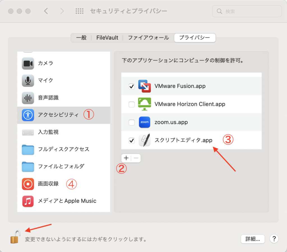287x252 pixels.
Task: Select the Camera icon in sidebar
Action: coord(28,63)
